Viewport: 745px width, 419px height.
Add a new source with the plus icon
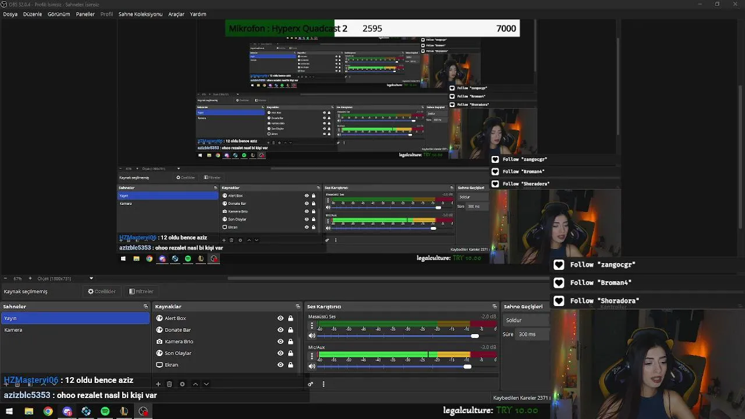coord(158,384)
